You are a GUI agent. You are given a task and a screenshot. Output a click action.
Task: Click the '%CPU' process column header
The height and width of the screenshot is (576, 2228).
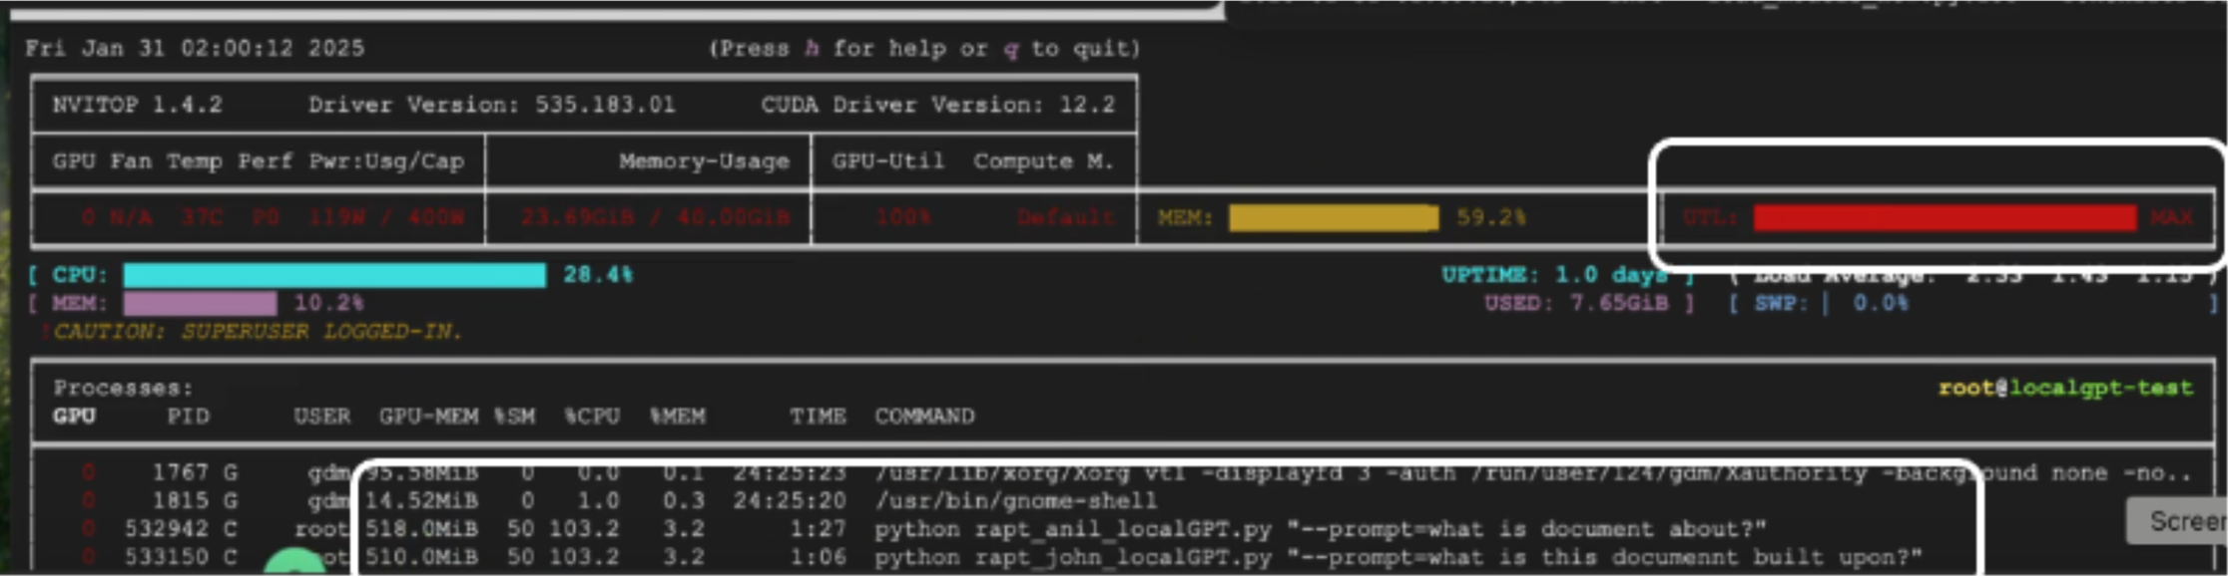click(592, 416)
